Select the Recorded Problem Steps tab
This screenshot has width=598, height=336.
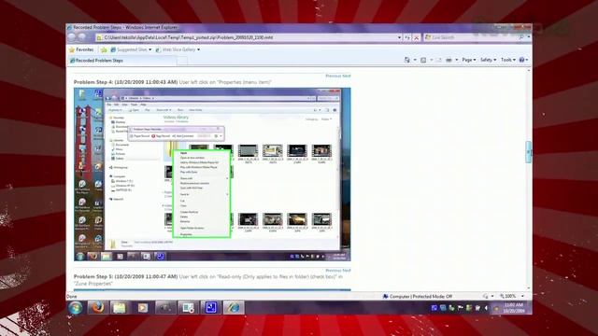coord(122,60)
